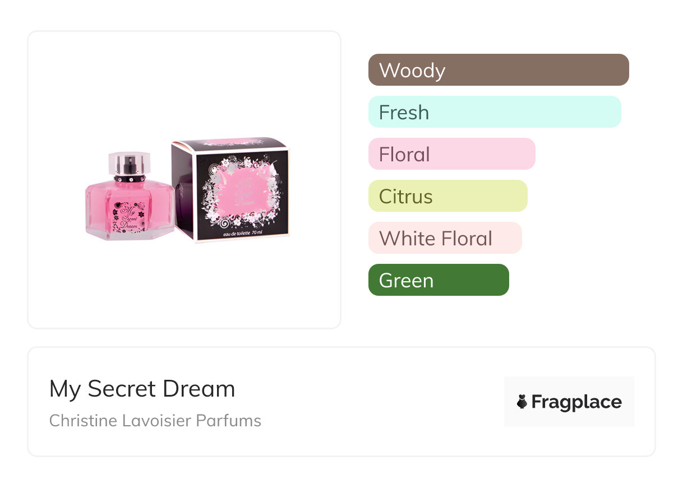This screenshot has height=484, width=683.
Task: Select the Fresh accord bar
Action: click(494, 112)
